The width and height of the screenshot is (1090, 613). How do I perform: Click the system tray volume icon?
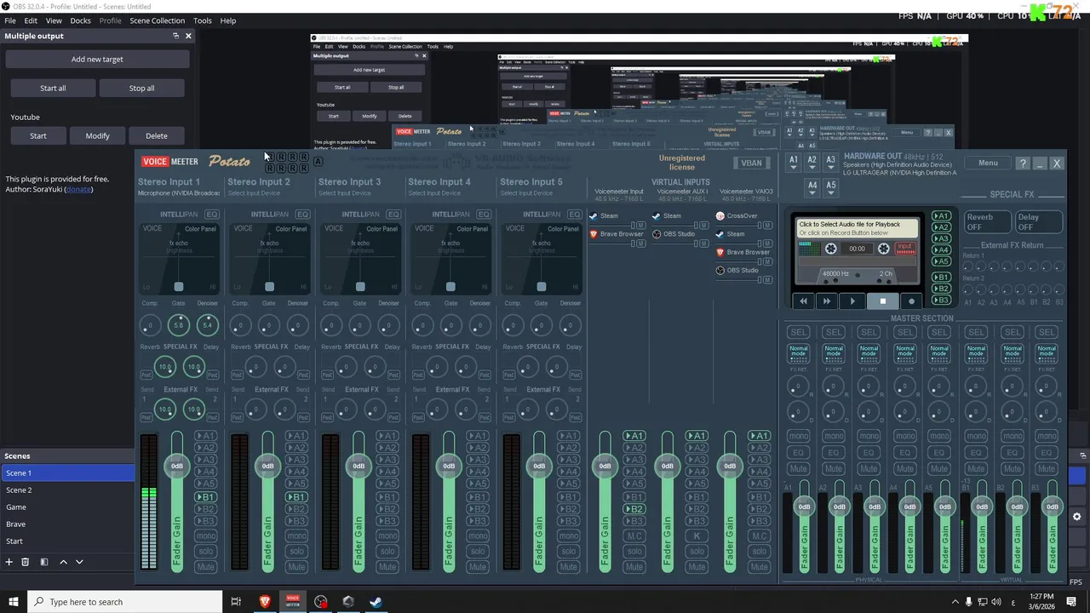coord(996,602)
